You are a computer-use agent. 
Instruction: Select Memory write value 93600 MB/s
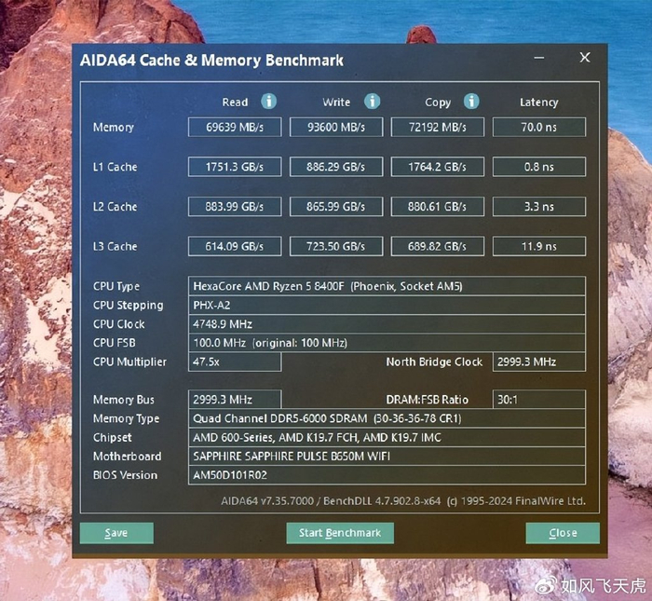coord(336,127)
